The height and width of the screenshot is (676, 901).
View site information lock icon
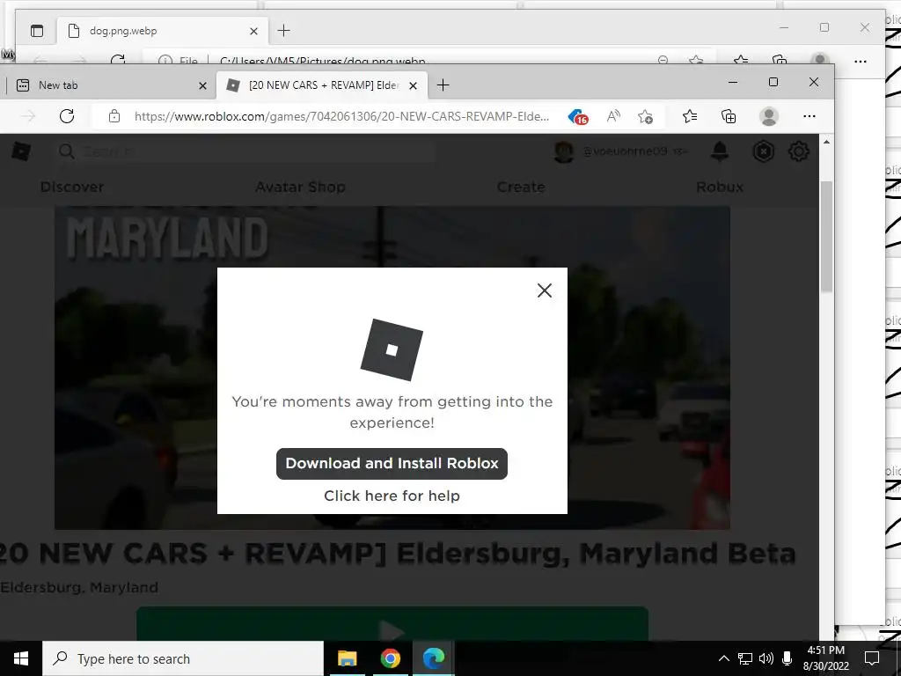tap(114, 116)
